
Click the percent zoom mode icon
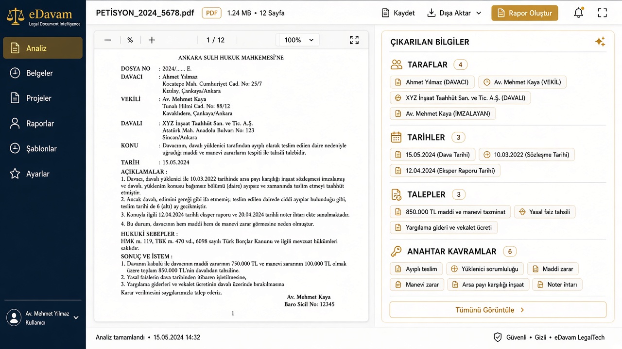[130, 40]
